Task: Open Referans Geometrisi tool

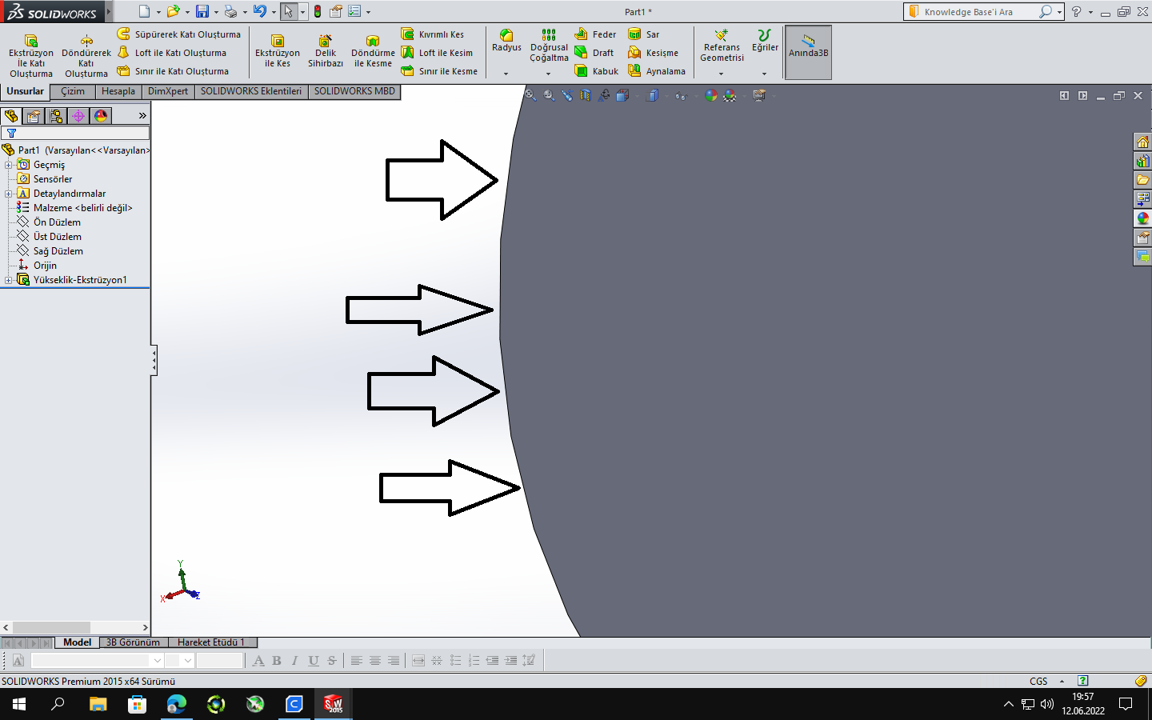Action: (722, 46)
